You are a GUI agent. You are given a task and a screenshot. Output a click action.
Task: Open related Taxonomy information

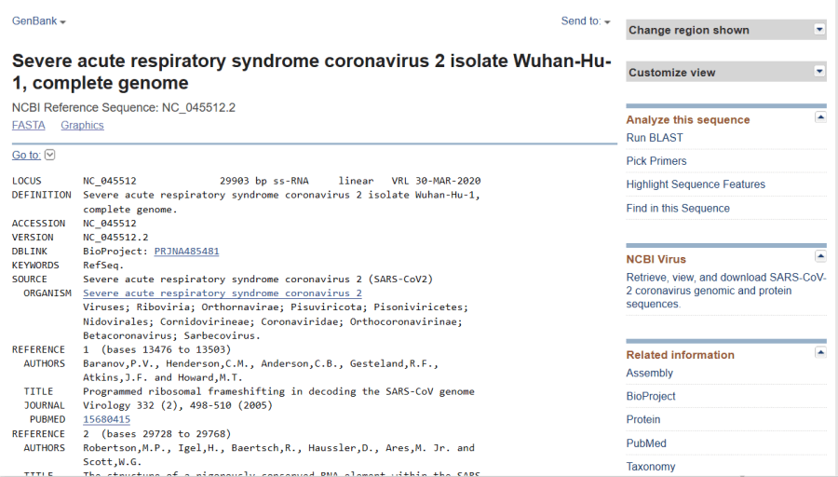point(651,467)
